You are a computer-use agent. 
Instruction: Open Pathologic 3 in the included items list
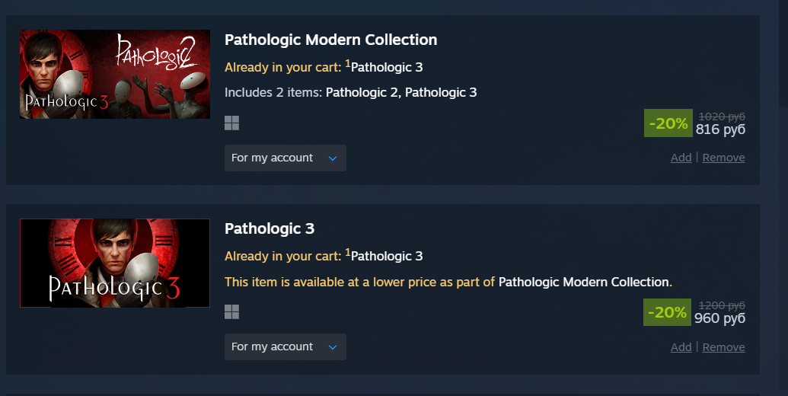(441, 93)
